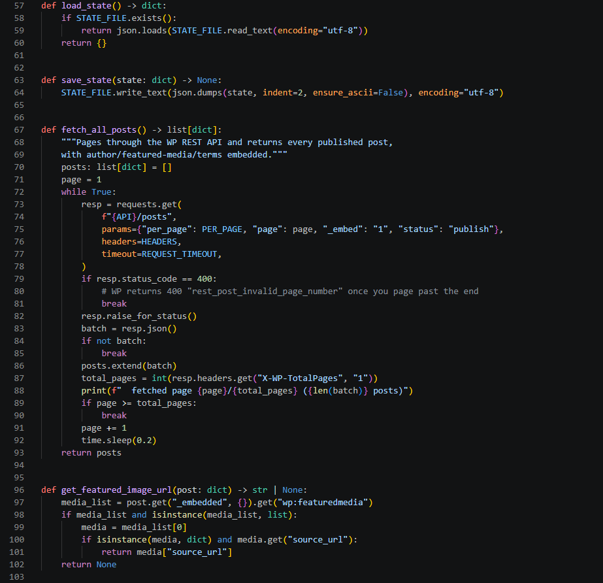Click 'time.sleep(0.2)' on line 92
This screenshot has width=603, height=583.
[x=119, y=441]
